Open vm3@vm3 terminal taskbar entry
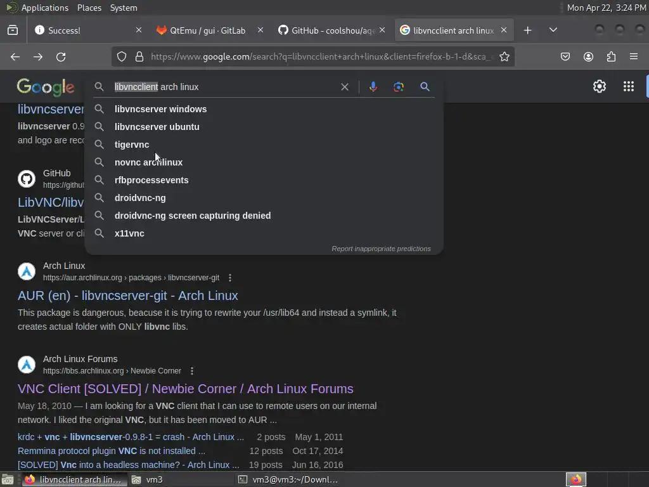 [287, 479]
